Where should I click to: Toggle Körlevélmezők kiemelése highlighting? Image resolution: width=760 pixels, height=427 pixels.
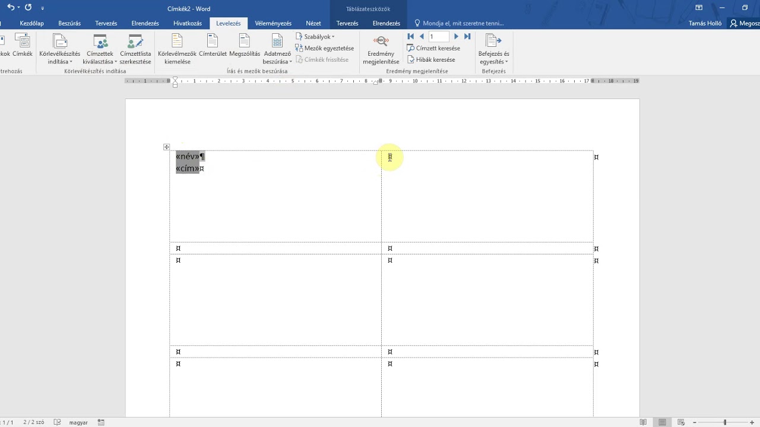click(x=177, y=49)
